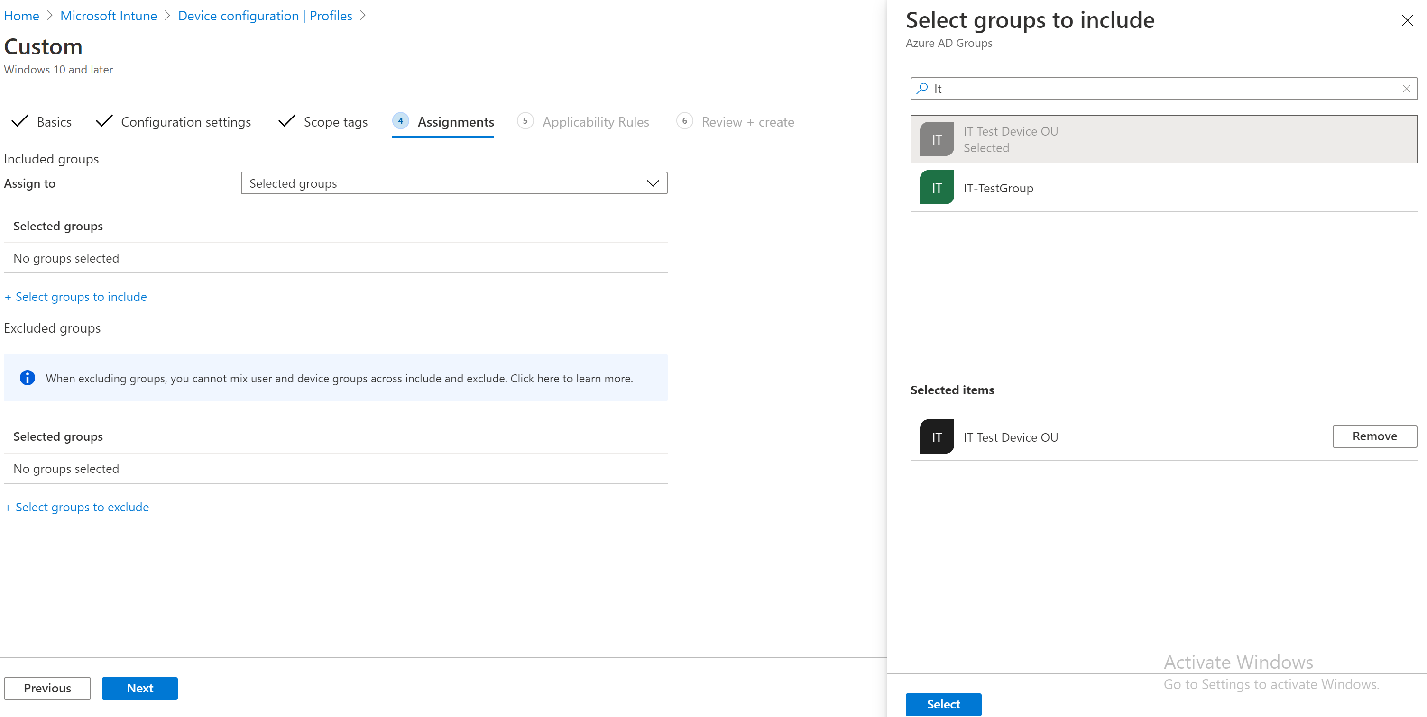Clear the search text using the X icon
This screenshot has height=717, width=1427.
coord(1406,88)
